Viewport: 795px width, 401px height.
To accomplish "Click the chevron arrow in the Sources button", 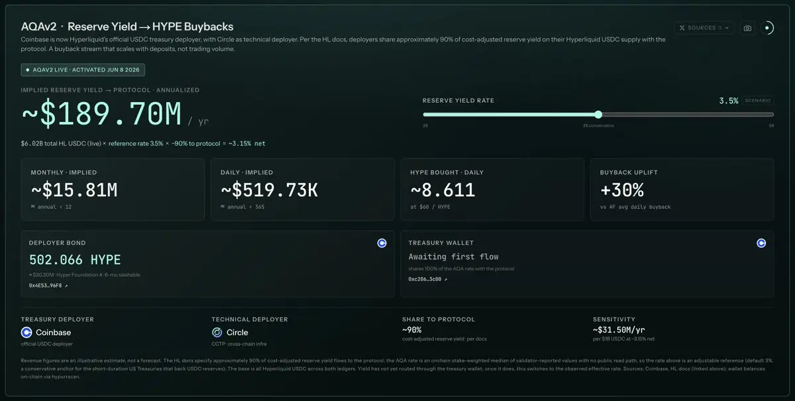I will pos(727,28).
